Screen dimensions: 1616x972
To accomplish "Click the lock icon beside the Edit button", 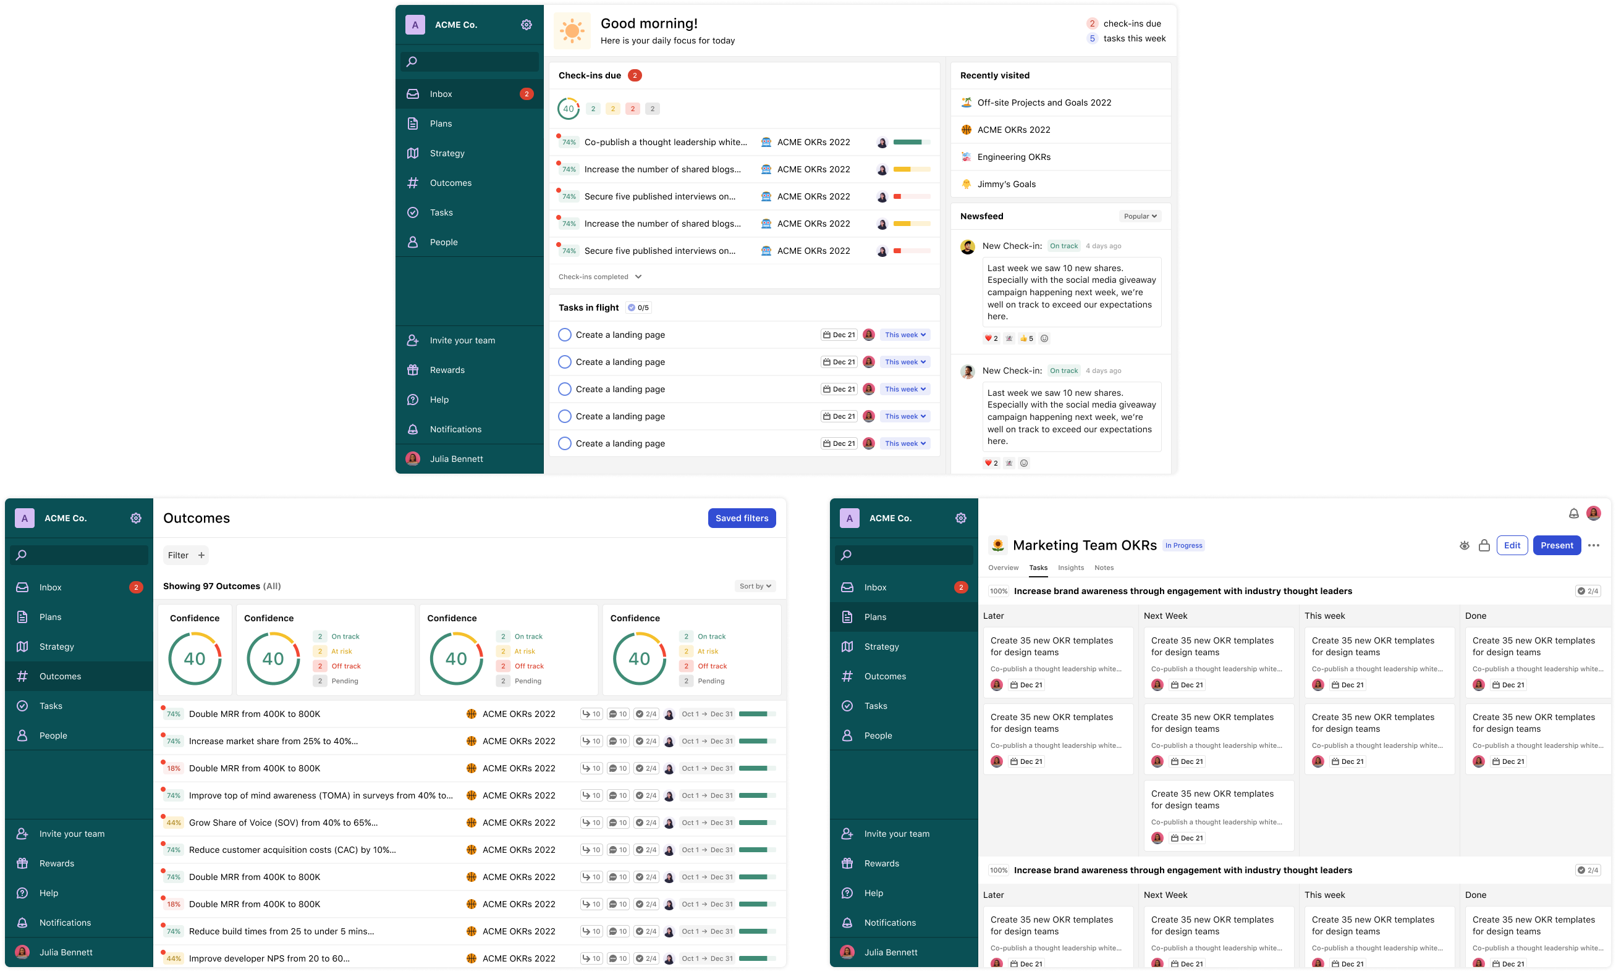I will click(1484, 546).
